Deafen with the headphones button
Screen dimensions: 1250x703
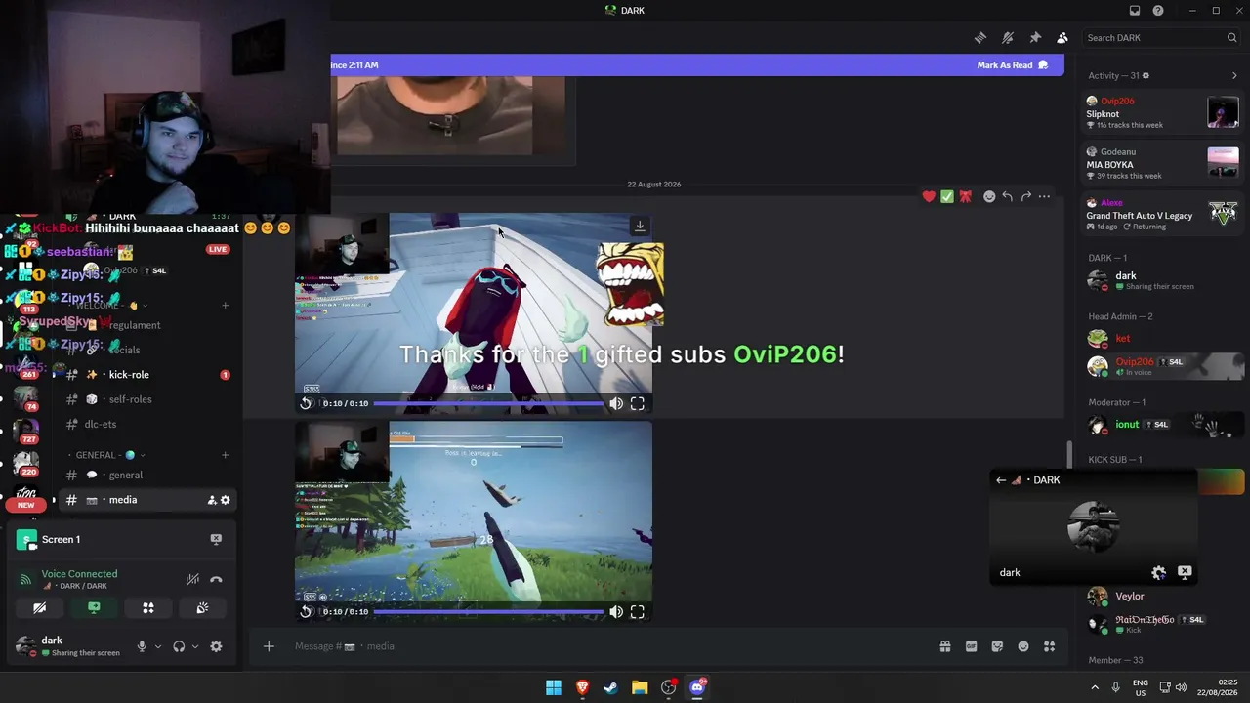pyautogui.click(x=179, y=646)
